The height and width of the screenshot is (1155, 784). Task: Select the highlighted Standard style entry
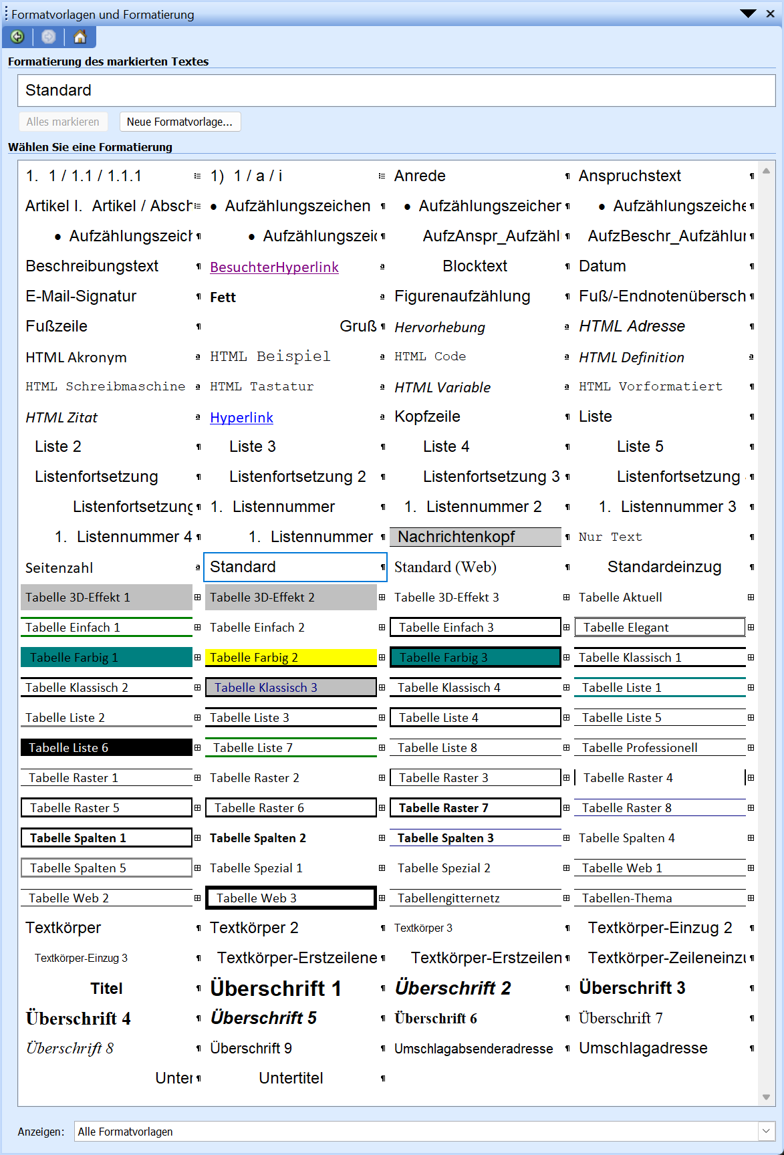[295, 567]
